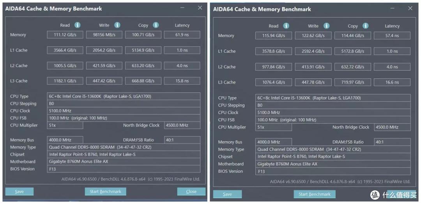Click Memory Type field in the left window
The width and height of the screenshot is (421, 204).
[x=124, y=147]
